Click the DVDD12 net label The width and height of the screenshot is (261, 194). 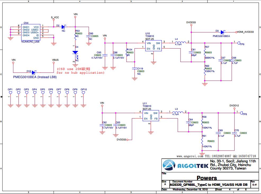coord(234,105)
